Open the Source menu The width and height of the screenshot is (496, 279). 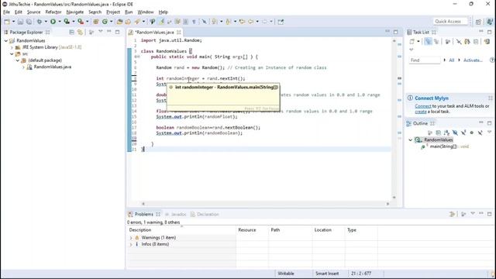pos(33,12)
